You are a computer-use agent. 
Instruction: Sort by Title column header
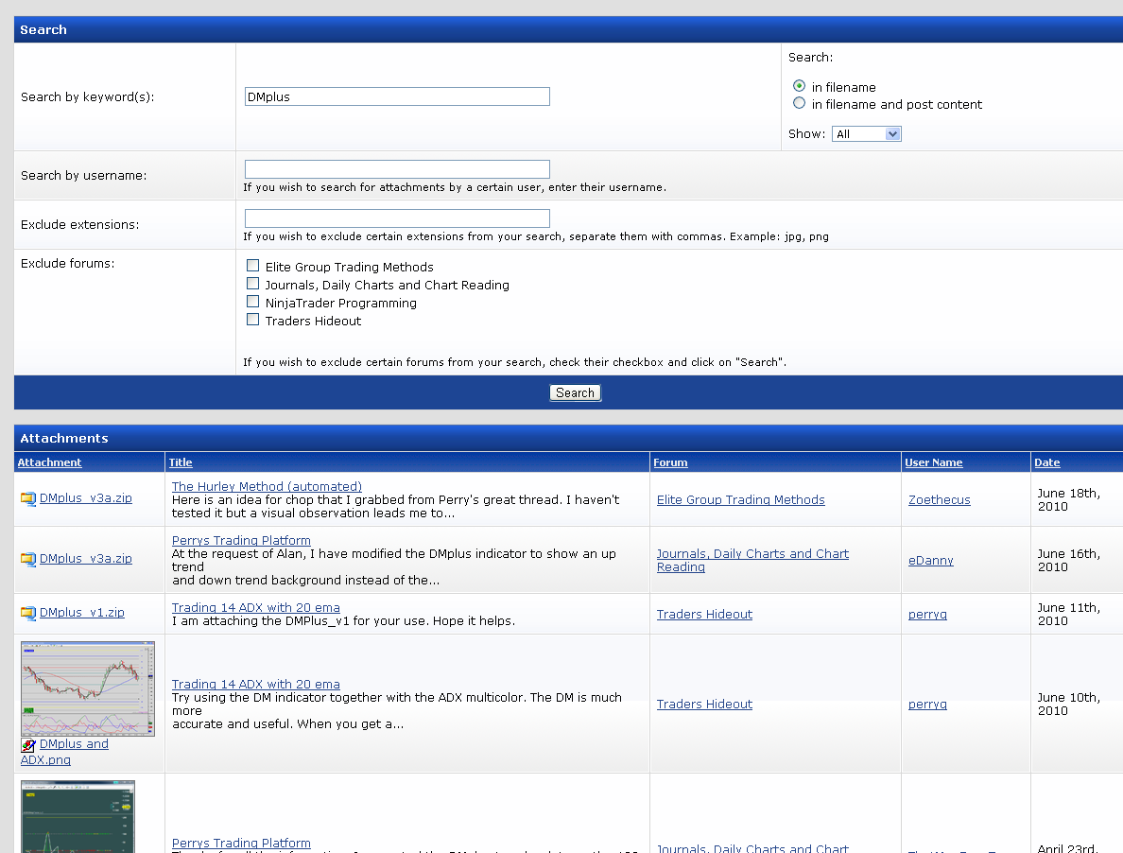(x=181, y=462)
